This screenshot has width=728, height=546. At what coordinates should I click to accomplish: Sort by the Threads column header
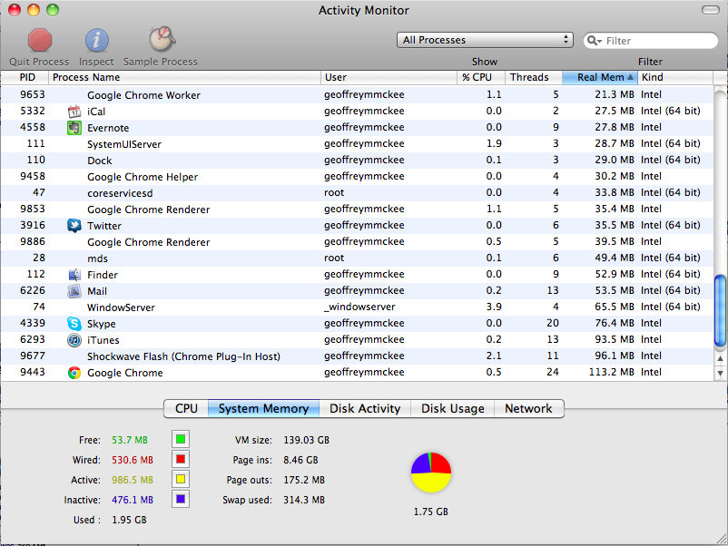coord(534,77)
